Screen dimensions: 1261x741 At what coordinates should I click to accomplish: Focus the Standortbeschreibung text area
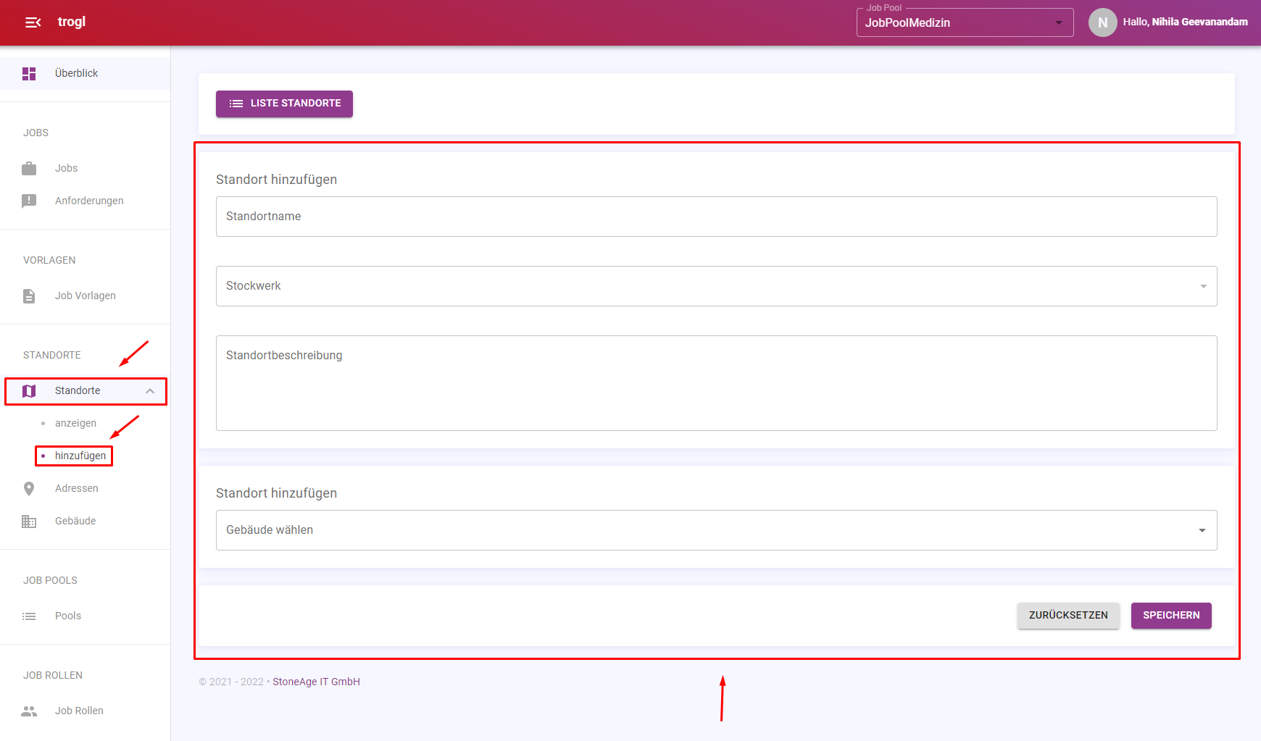click(x=716, y=383)
